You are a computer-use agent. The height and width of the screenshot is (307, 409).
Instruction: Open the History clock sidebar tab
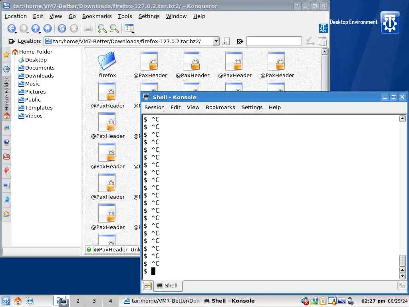tap(6, 69)
